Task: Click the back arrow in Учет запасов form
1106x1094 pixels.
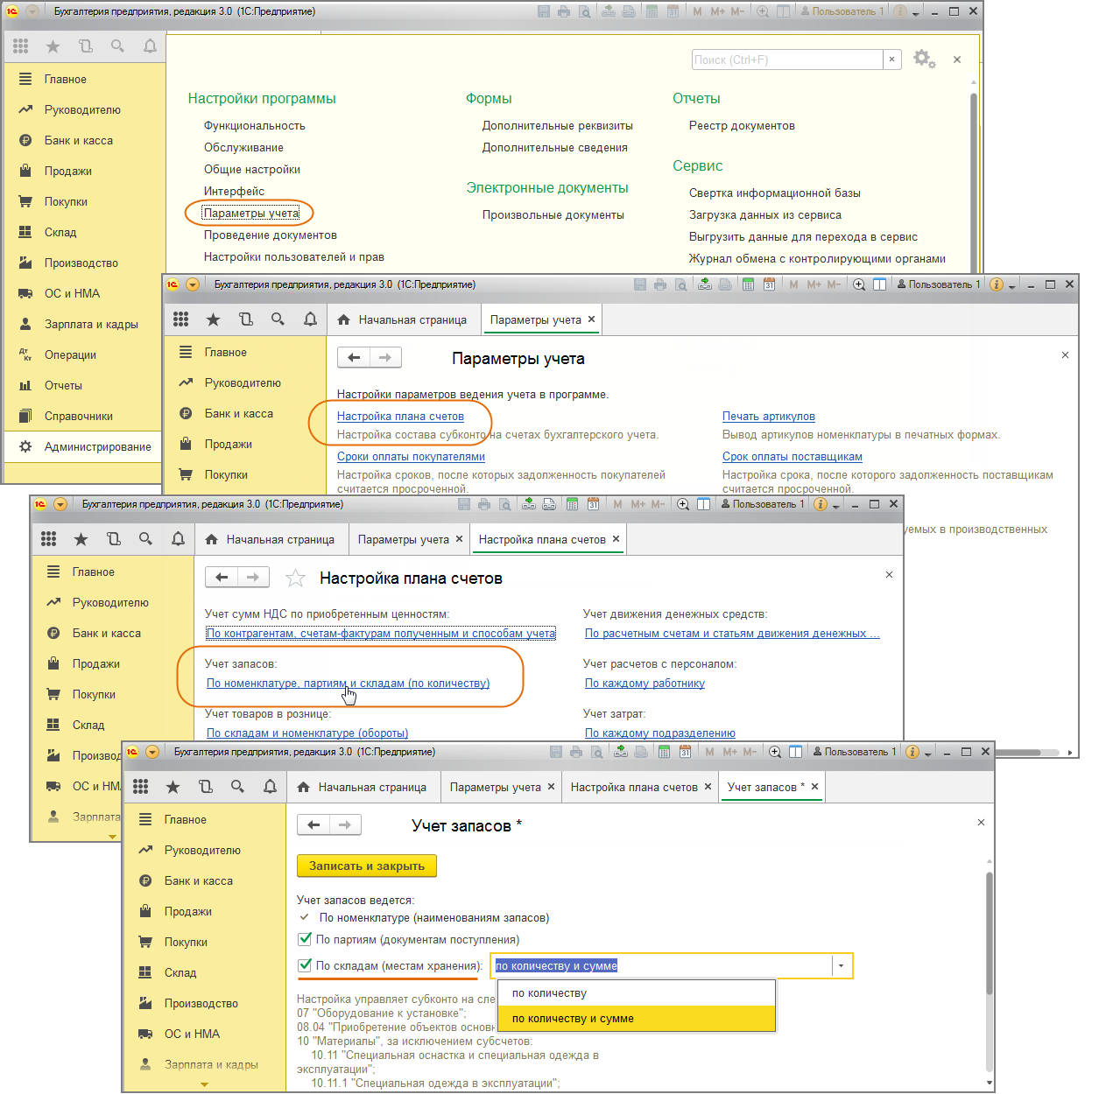Action: pos(313,824)
